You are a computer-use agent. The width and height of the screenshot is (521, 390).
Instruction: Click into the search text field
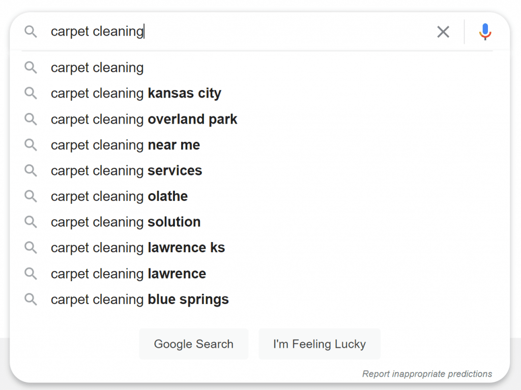click(x=239, y=32)
